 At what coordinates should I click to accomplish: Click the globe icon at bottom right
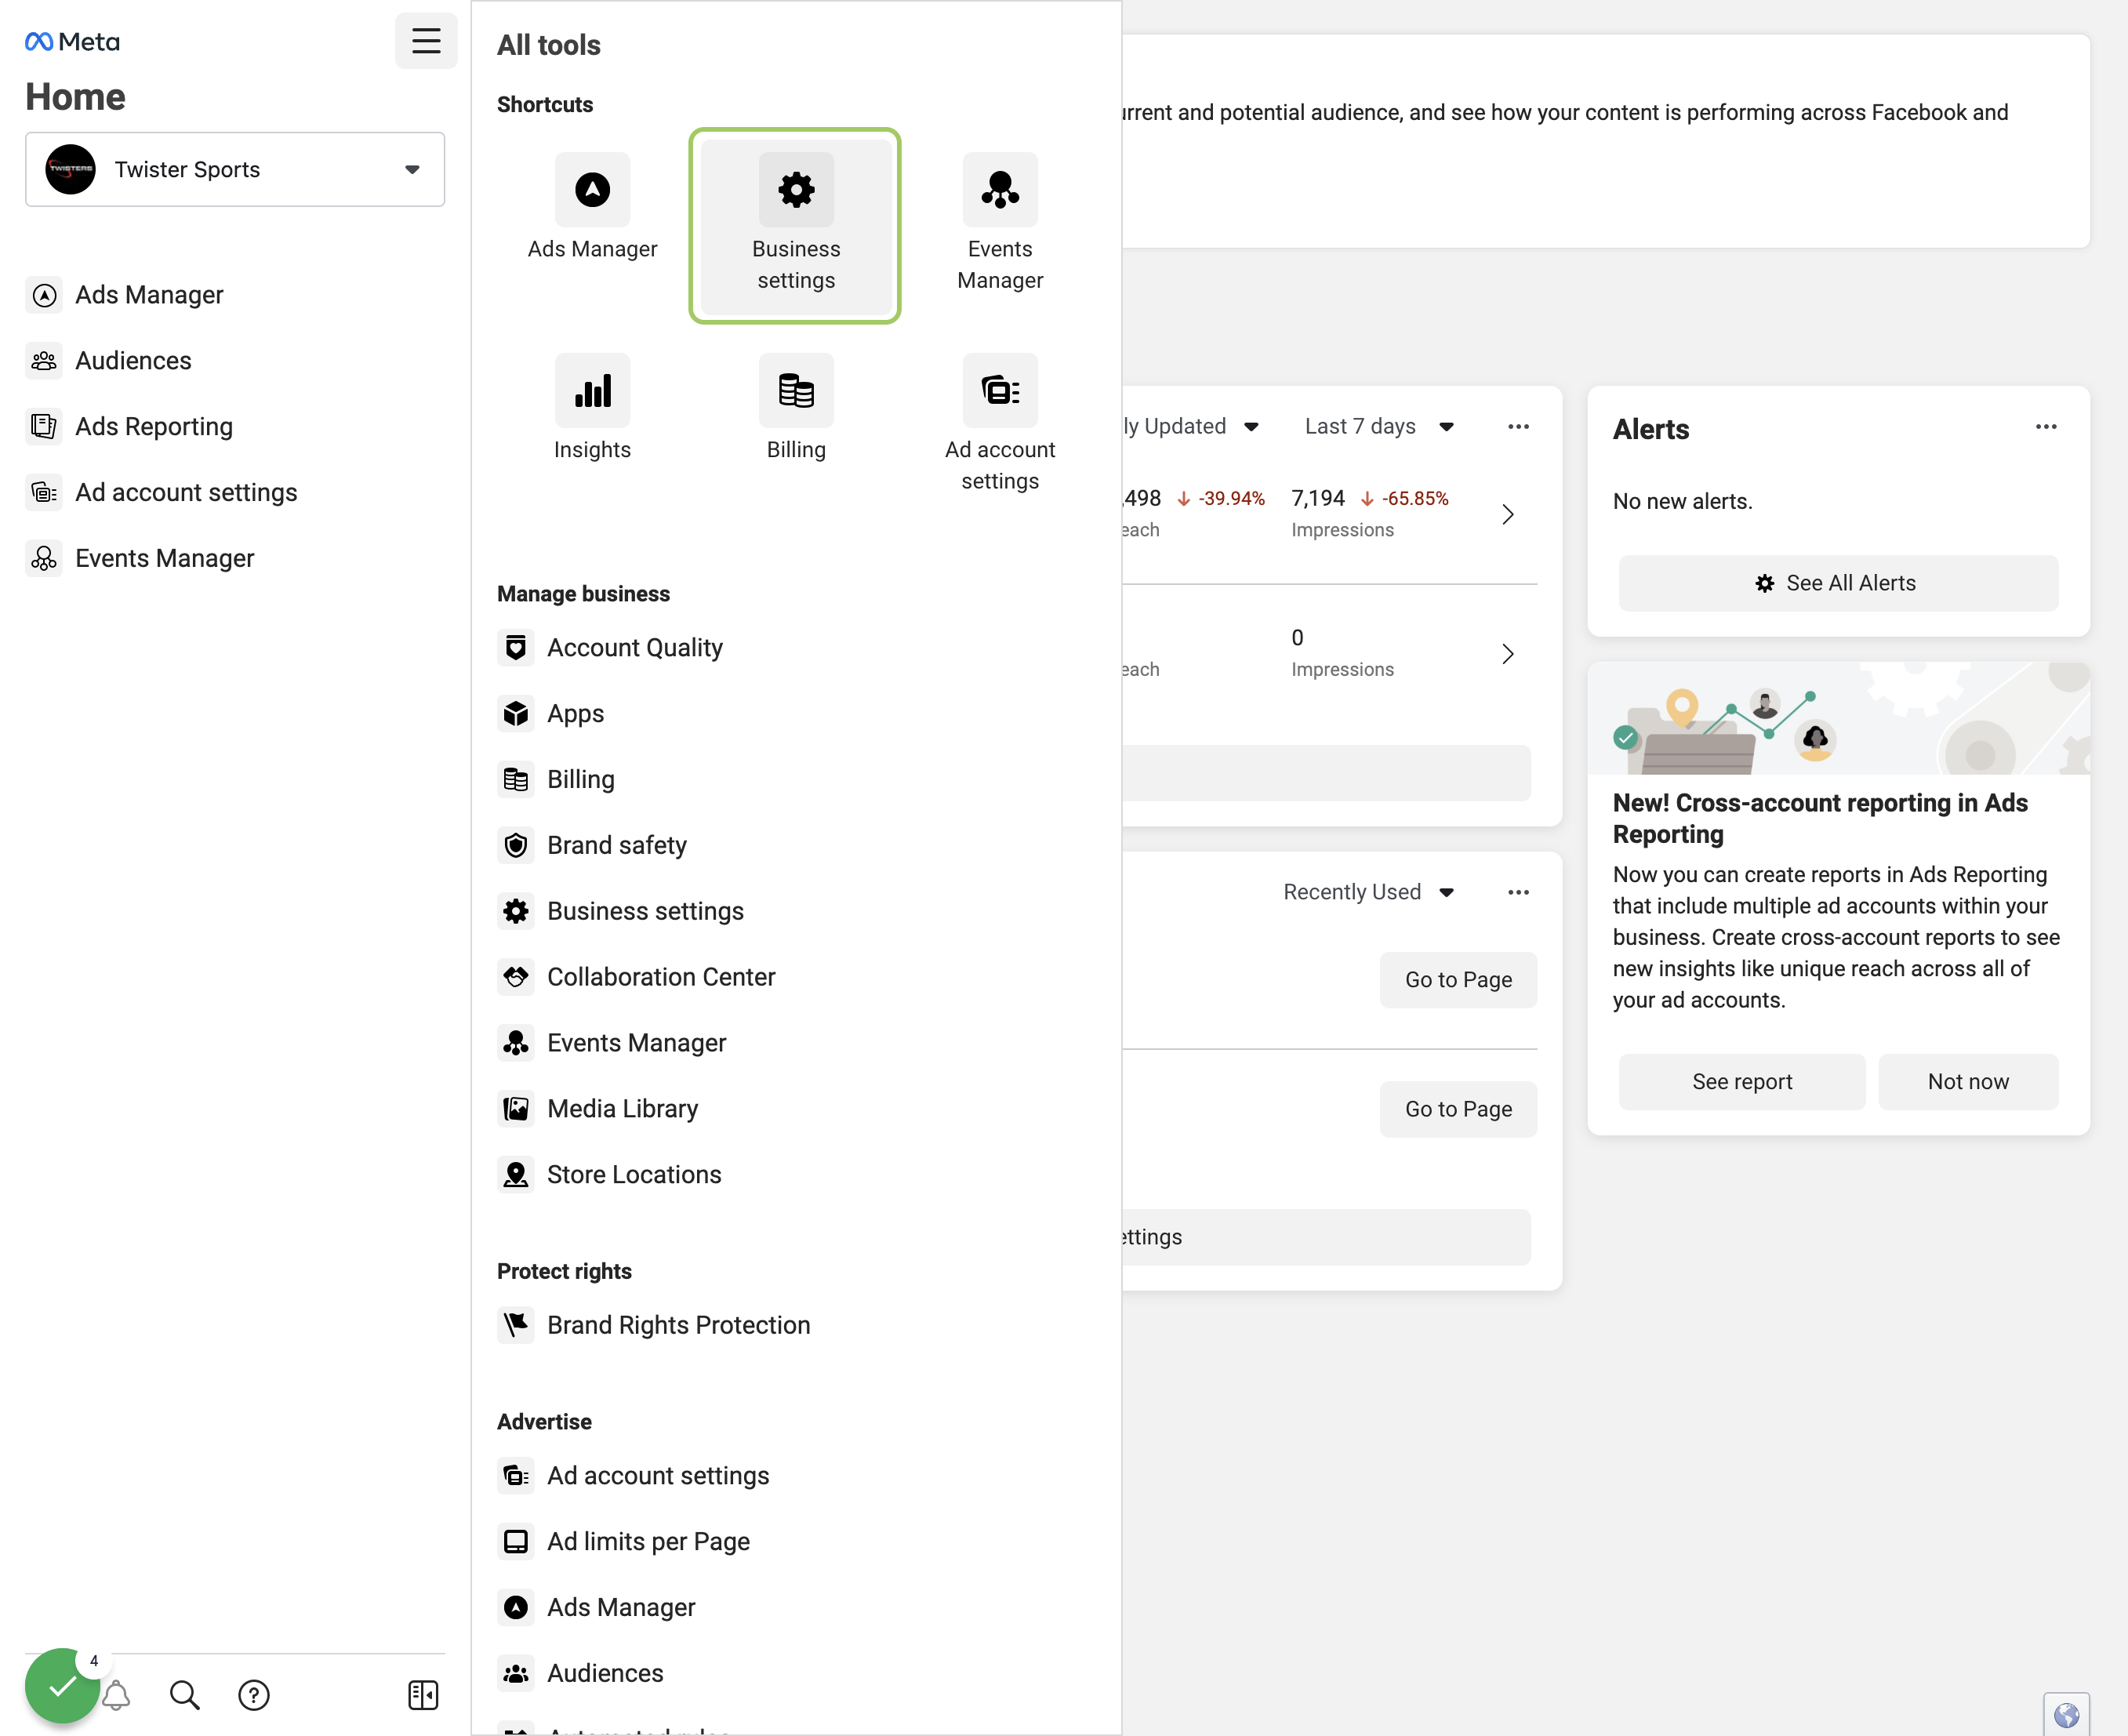2066,1715
